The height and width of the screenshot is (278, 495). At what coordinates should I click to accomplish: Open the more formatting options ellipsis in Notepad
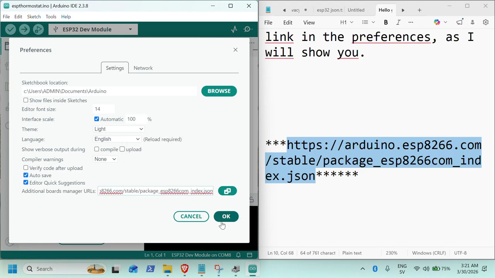[x=411, y=22]
